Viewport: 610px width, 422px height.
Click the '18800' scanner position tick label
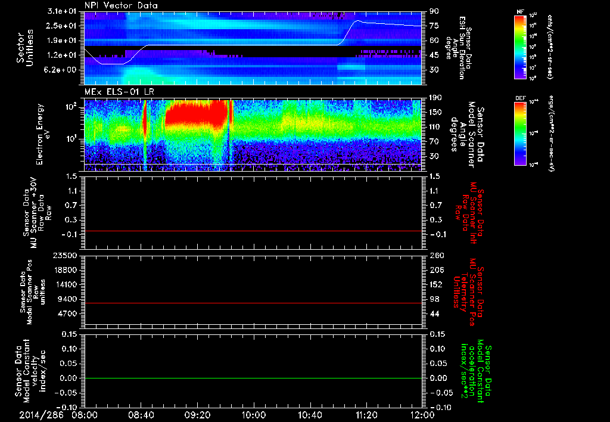pyautogui.click(x=64, y=270)
